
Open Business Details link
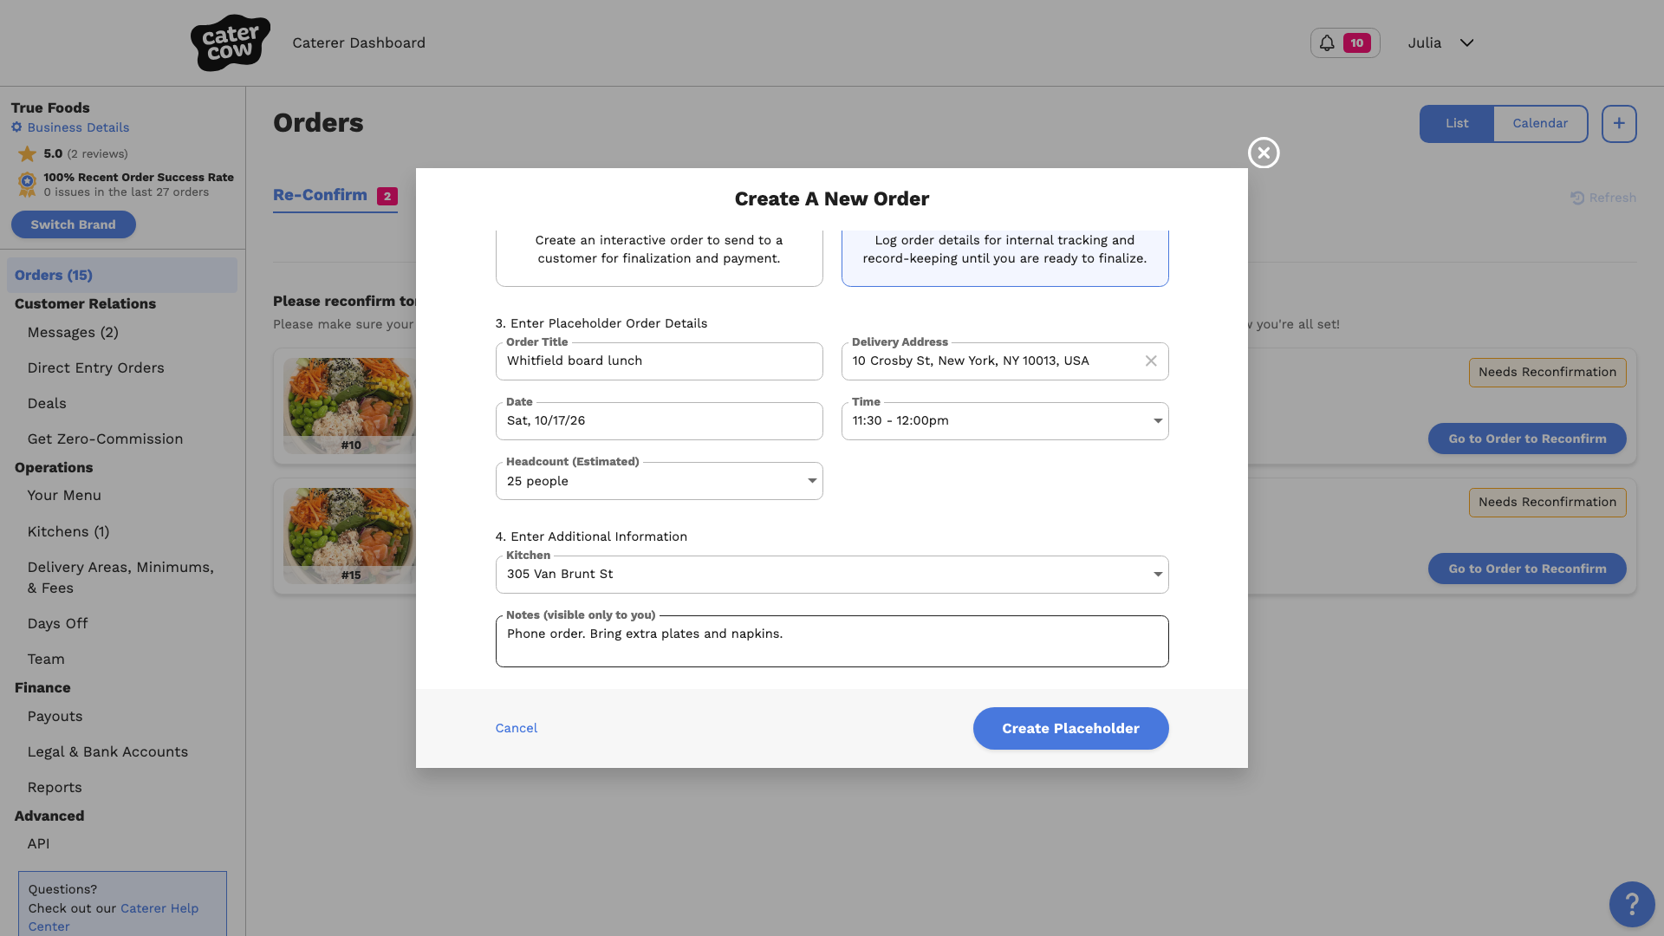pyautogui.click(x=78, y=127)
